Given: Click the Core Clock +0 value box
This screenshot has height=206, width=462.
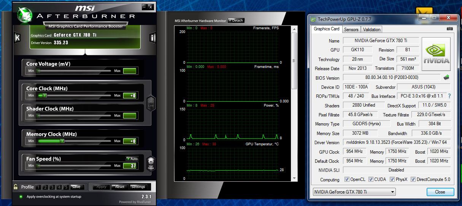Looking at the screenshot, I should coord(130,96).
